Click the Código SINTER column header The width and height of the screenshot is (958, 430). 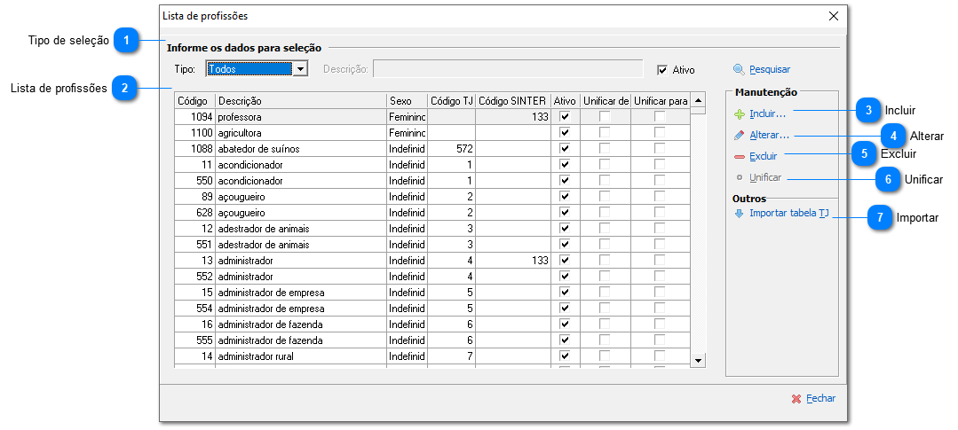click(x=511, y=101)
